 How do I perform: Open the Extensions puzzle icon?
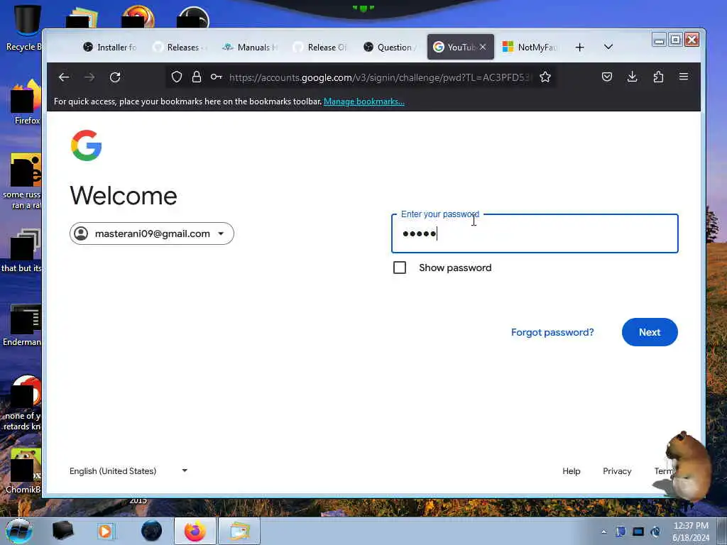tap(658, 77)
